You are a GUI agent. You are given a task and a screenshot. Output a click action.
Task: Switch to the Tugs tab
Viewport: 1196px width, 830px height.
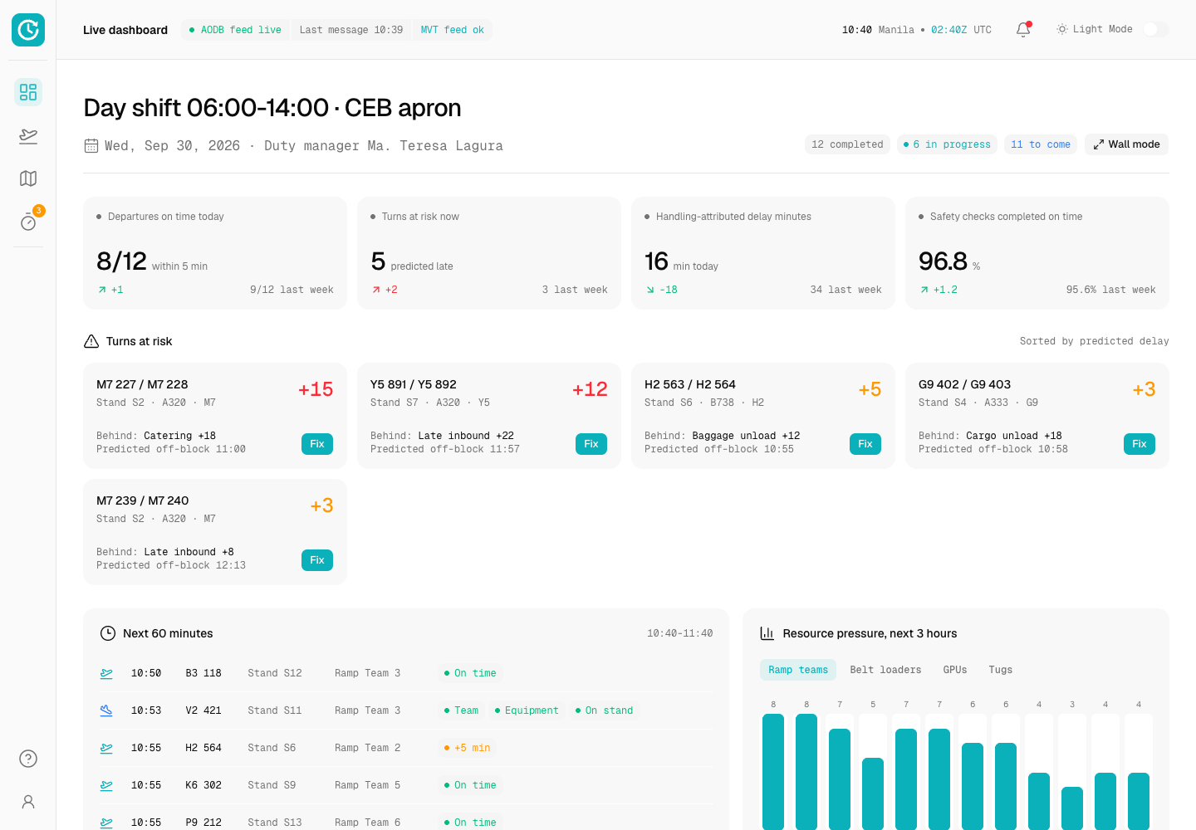click(x=1001, y=670)
